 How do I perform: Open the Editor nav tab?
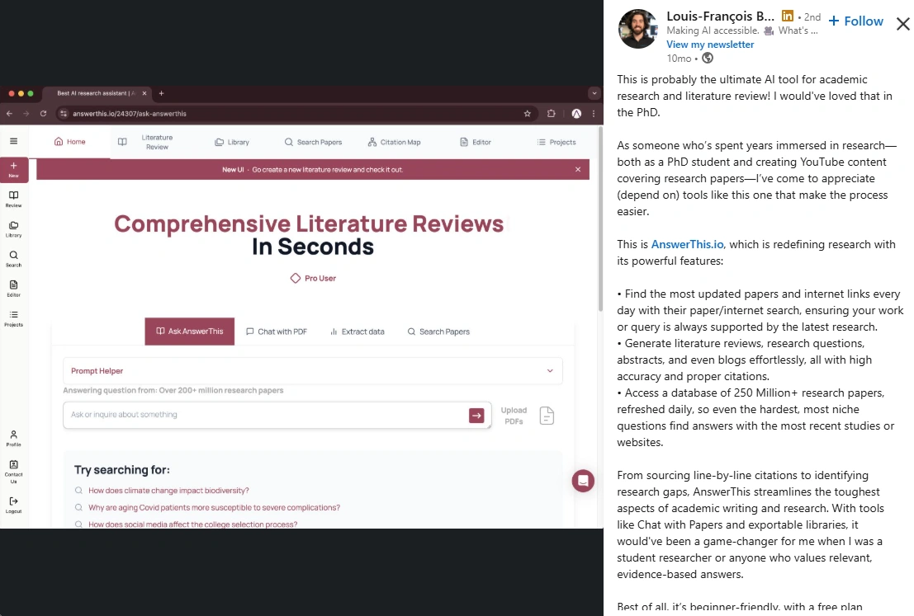tap(476, 142)
